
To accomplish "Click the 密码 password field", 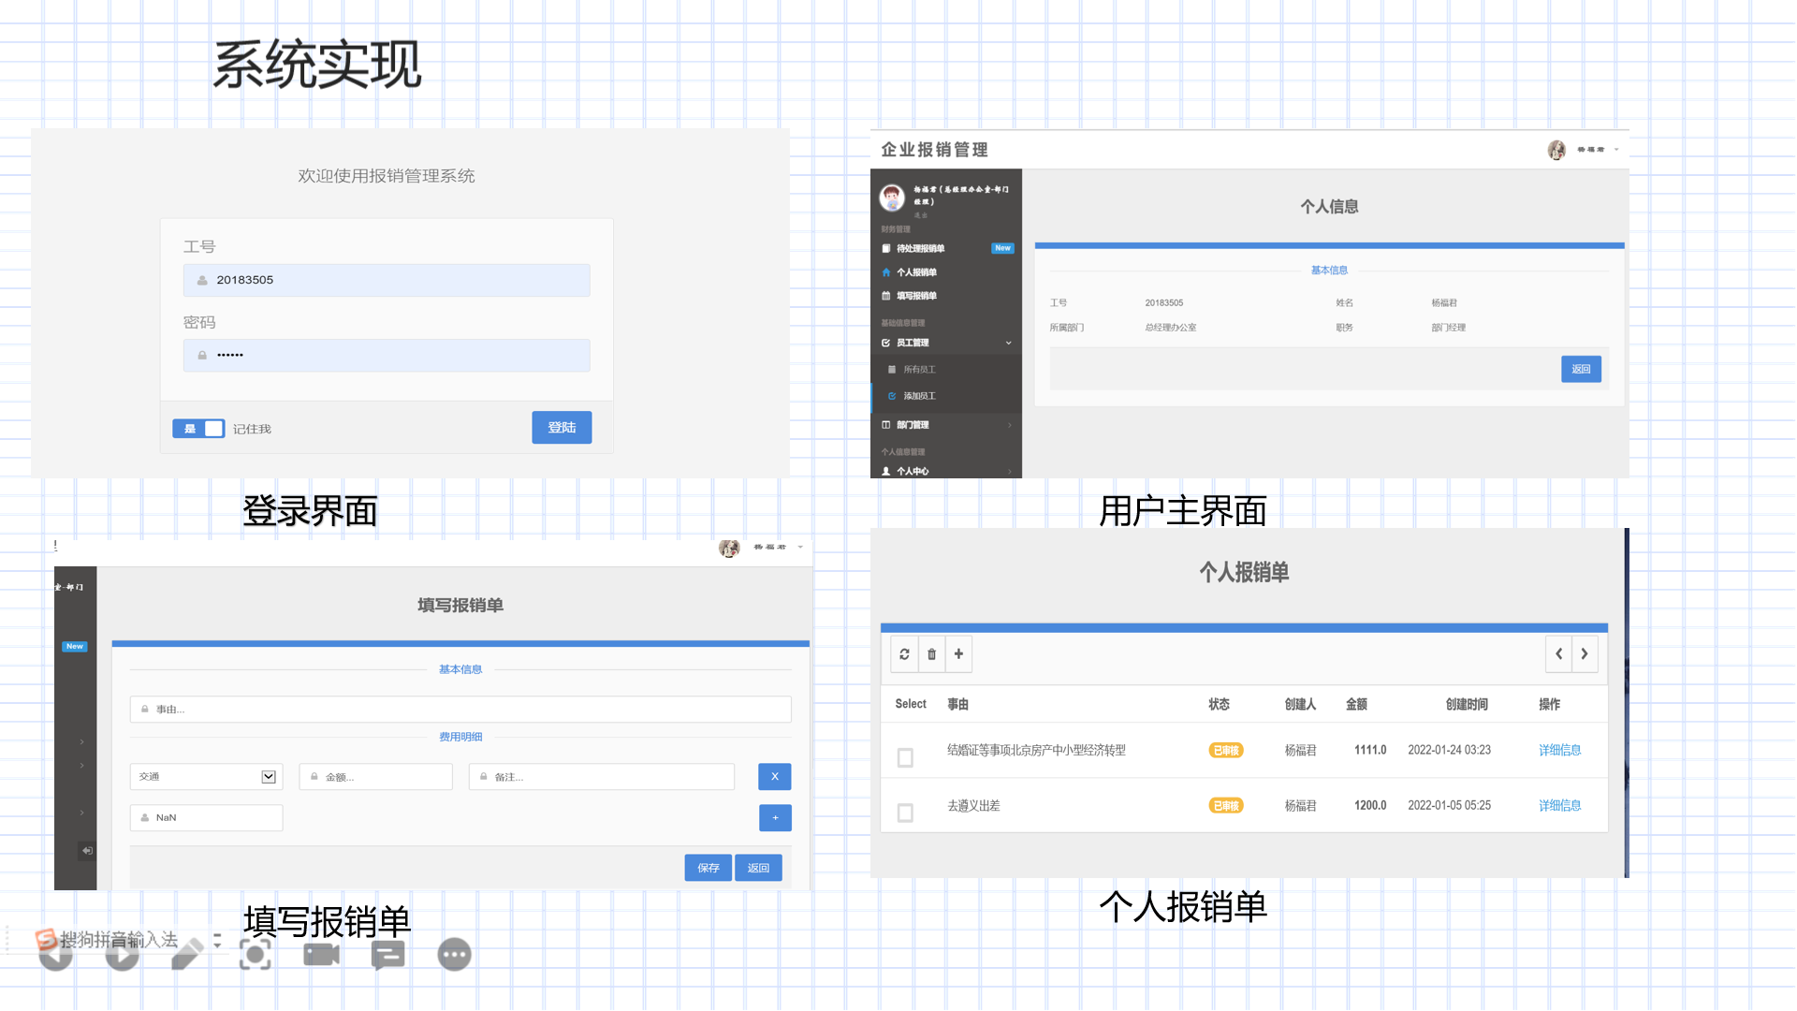I will point(387,355).
